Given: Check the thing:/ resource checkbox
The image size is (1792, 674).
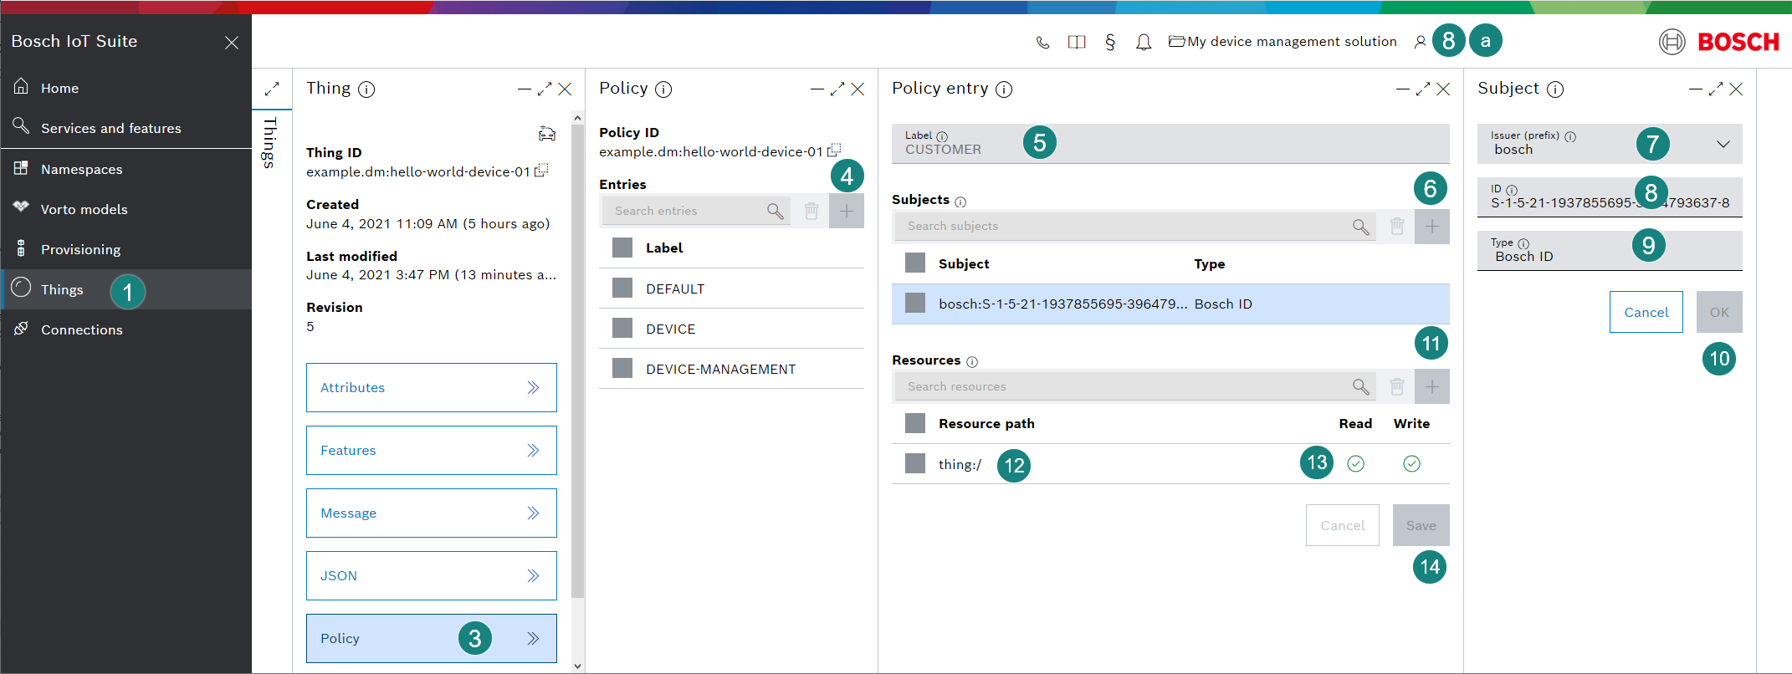Looking at the screenshot, I should point(915,463).
